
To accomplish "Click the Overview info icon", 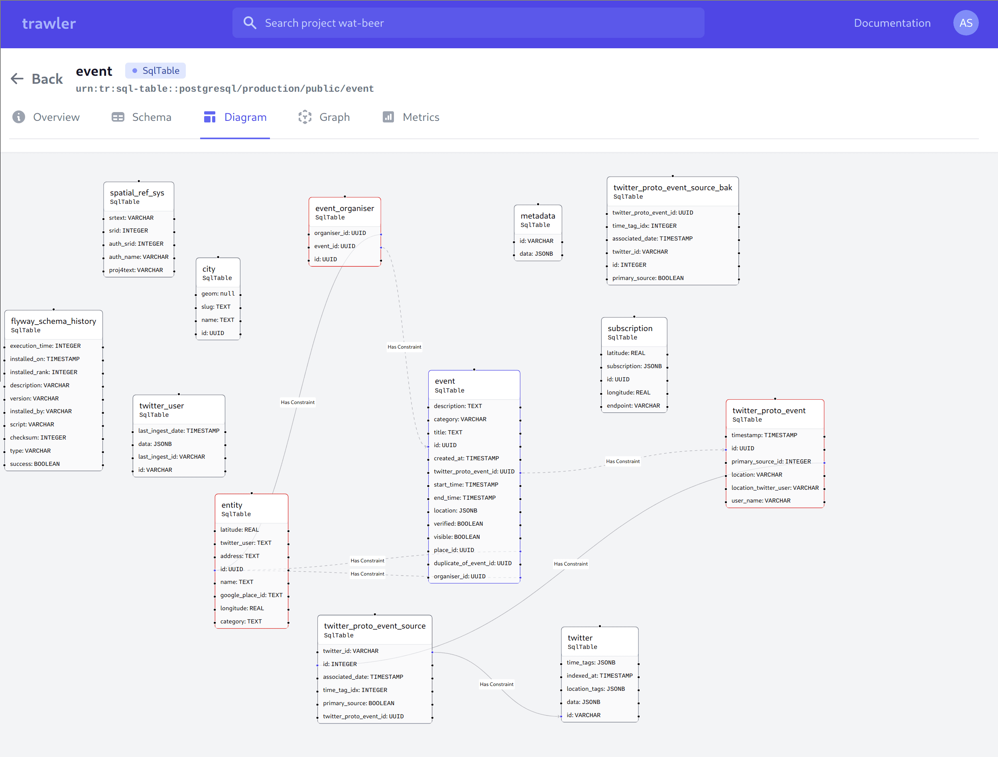I will click(18, 117).
